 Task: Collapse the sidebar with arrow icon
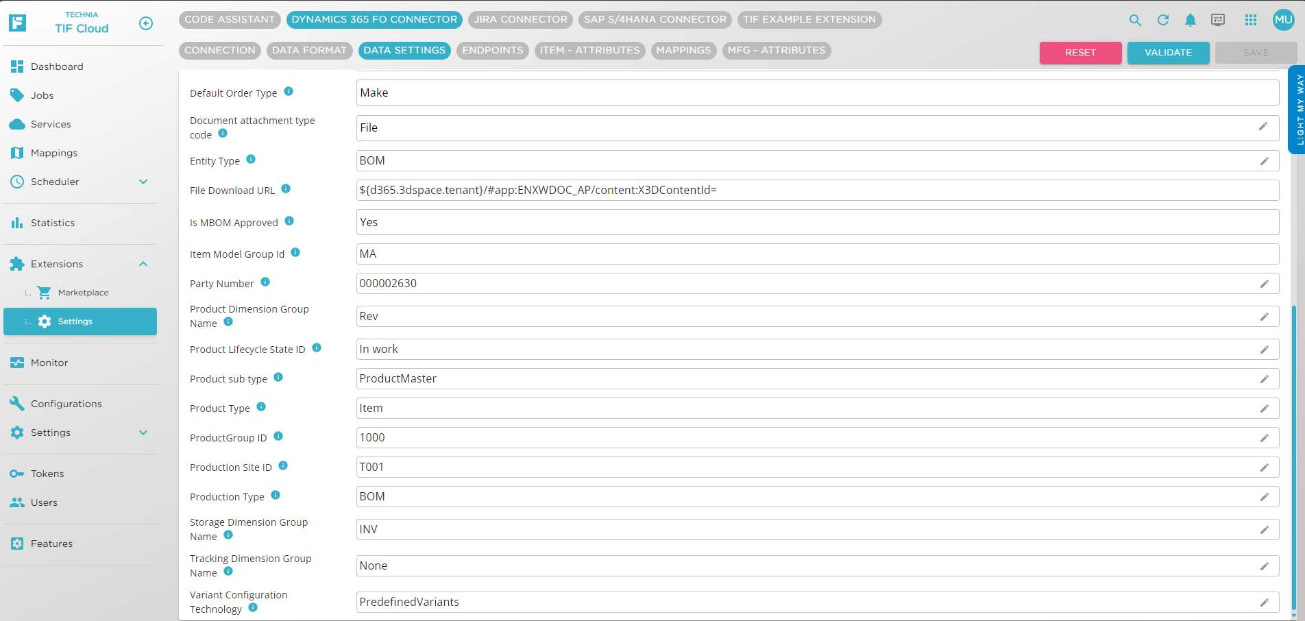(x=145, y=23)
